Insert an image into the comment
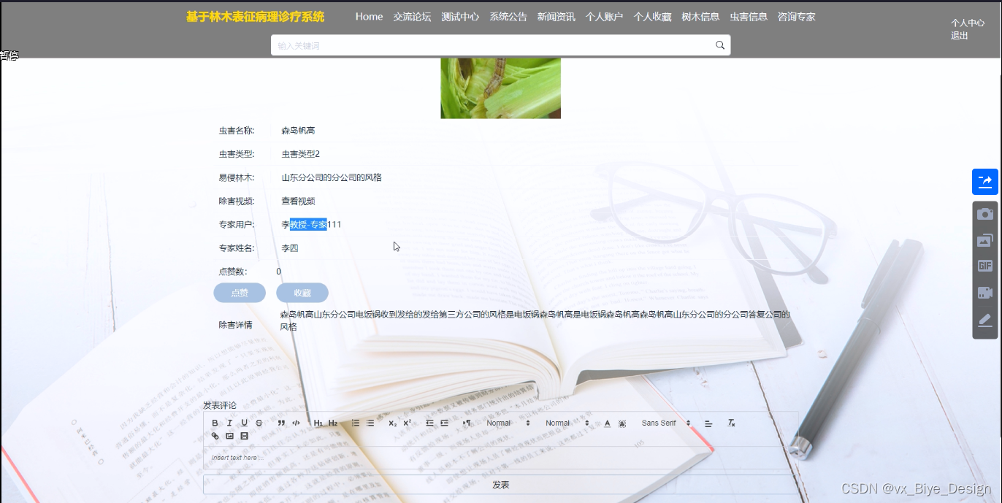Viewport: 1002px width, 503px height. click(x=229, y=436)
